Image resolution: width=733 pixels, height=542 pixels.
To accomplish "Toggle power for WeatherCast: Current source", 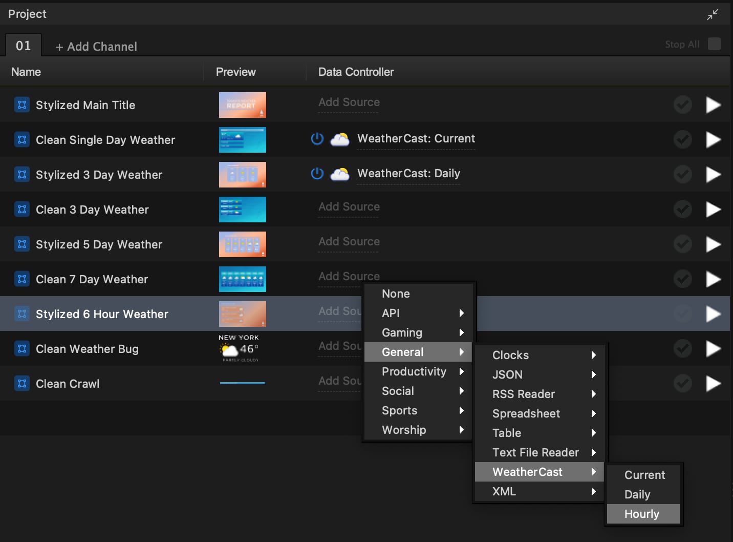I will pyautogui.click(x=317, y=139).
